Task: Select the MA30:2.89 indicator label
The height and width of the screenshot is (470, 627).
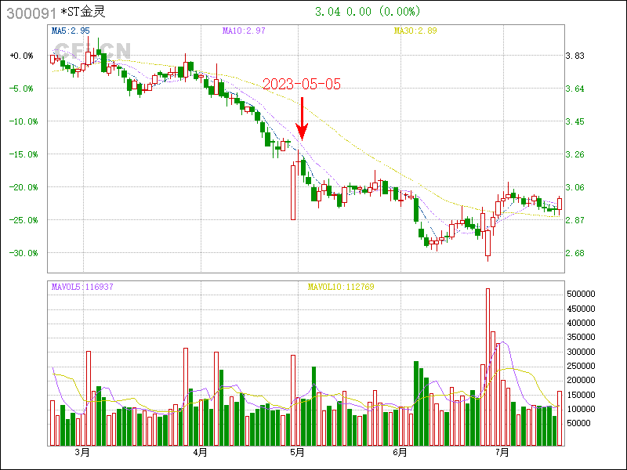Action: 414,31
